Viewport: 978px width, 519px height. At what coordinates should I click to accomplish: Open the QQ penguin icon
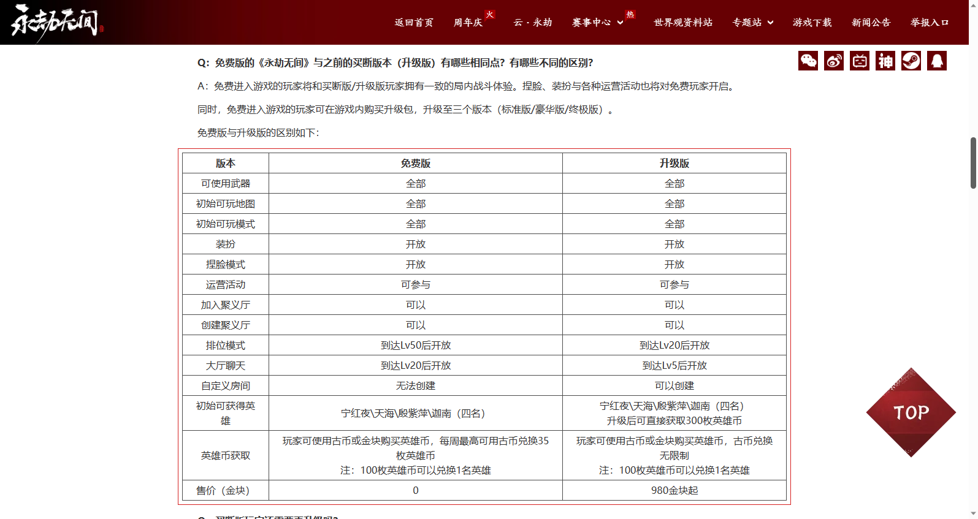coord(937,61)
